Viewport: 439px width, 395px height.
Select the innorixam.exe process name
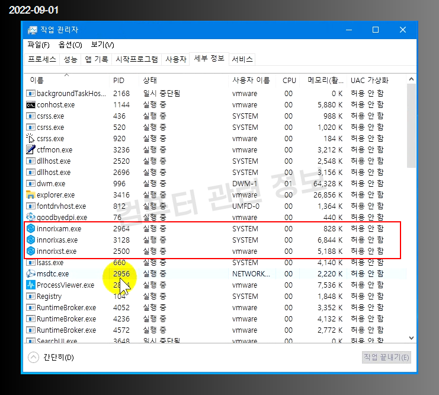59,229
